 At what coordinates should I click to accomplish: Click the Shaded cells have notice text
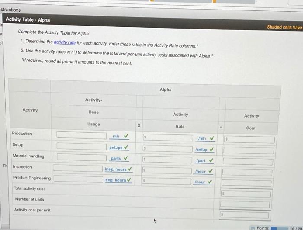tap(284, 27)
